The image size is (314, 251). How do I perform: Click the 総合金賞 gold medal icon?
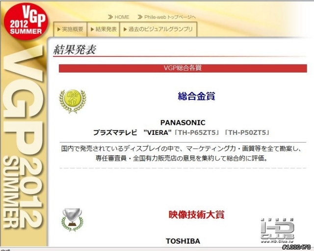pos(73,101)
